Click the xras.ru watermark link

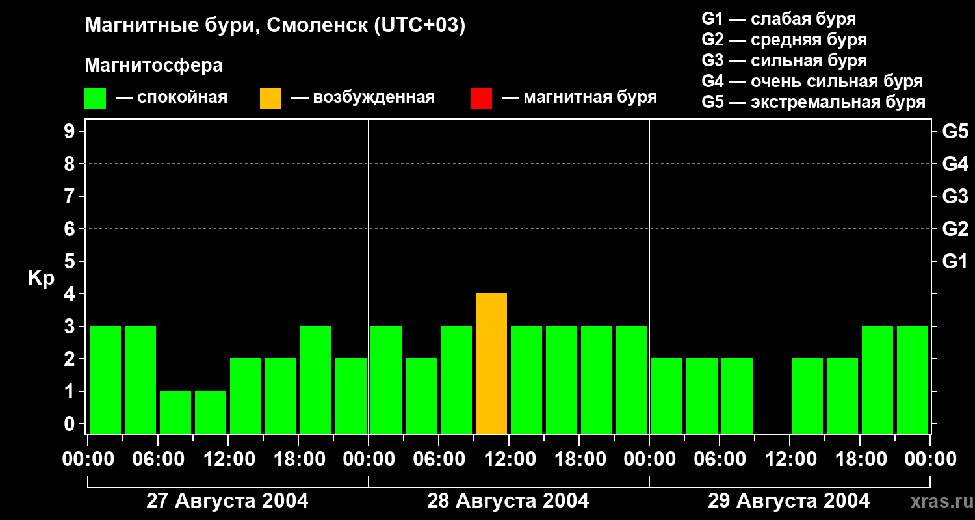tap(939, 501)
